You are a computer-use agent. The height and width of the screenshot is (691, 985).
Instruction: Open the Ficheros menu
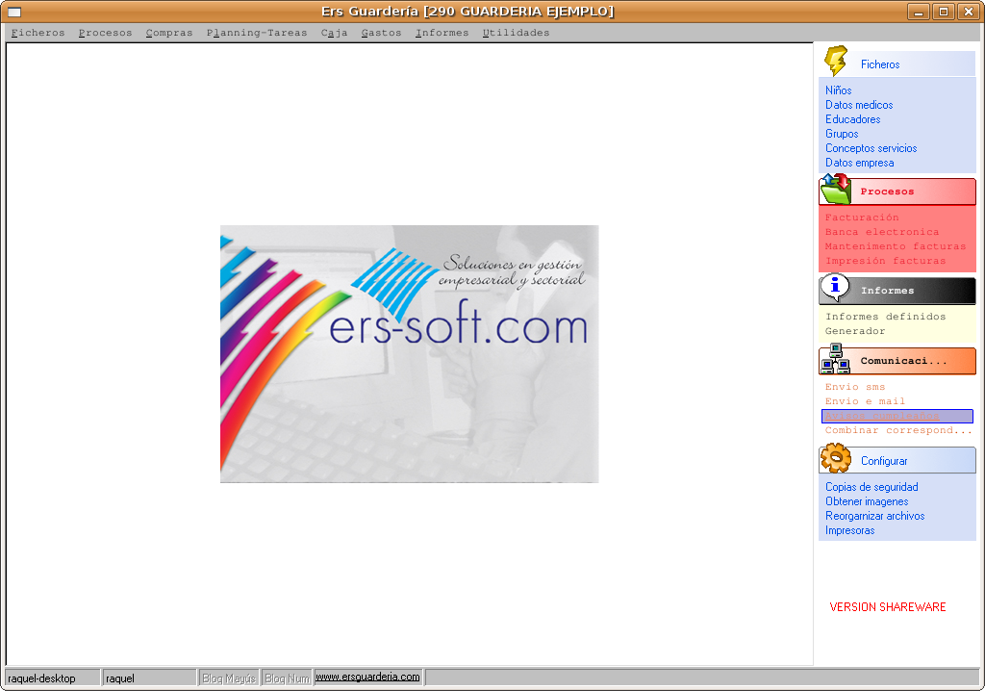click(x=38, y=33)
